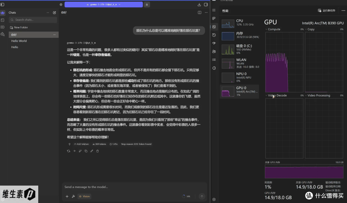
Task: Split the chat view with the split icon
Action: click(x=200, y=13)
